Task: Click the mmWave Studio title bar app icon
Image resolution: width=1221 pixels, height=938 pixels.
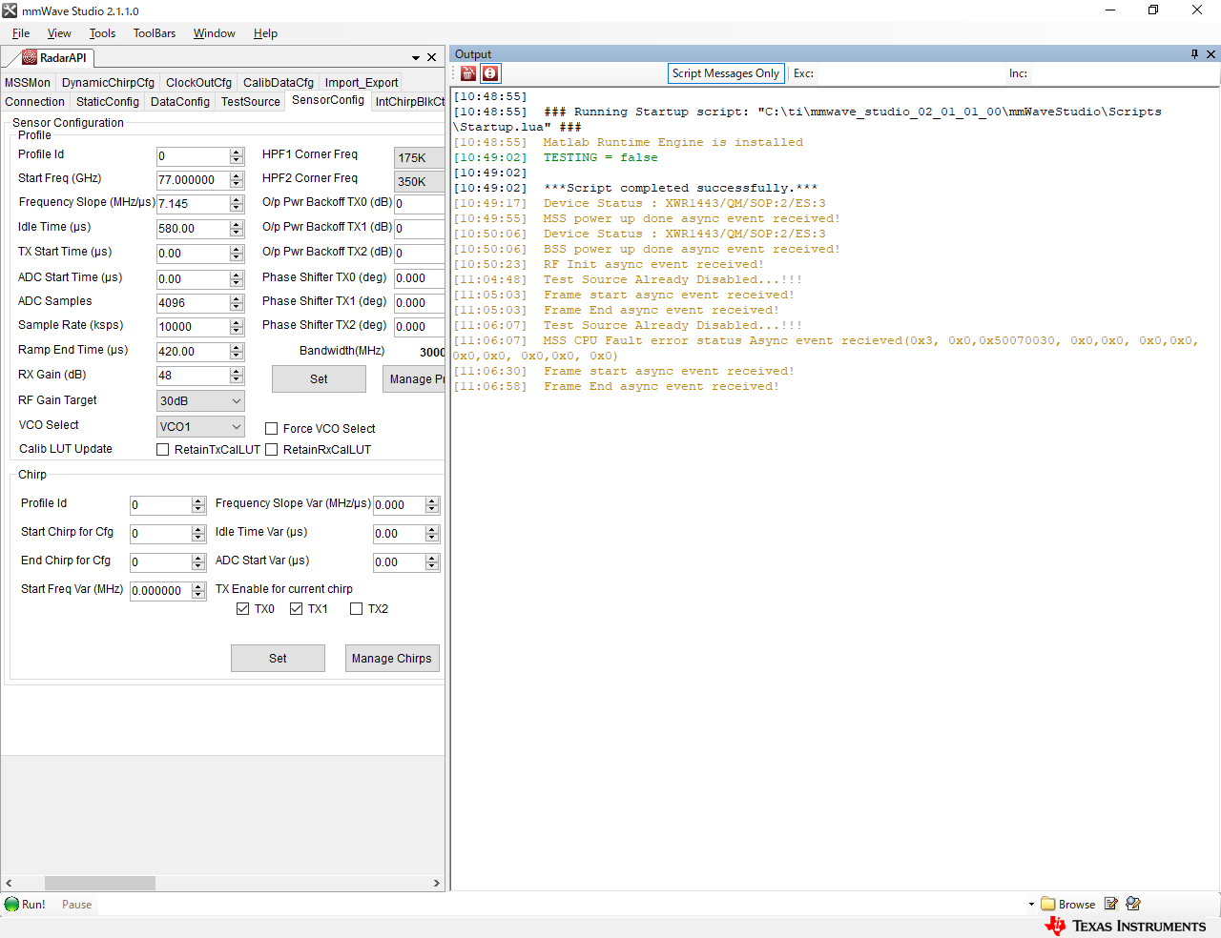Action: click(10, 10)
